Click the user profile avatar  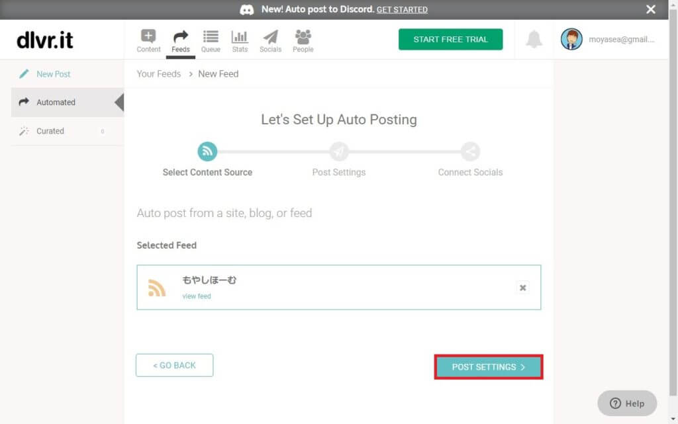coord(571,40)
